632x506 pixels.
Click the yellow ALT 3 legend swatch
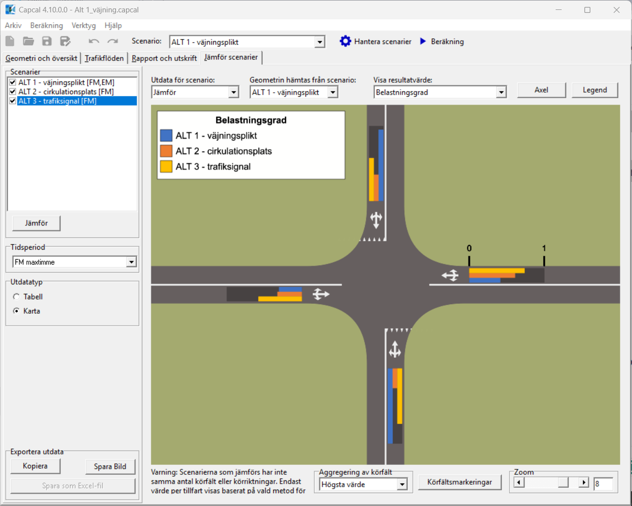click(x=166, y=166)
